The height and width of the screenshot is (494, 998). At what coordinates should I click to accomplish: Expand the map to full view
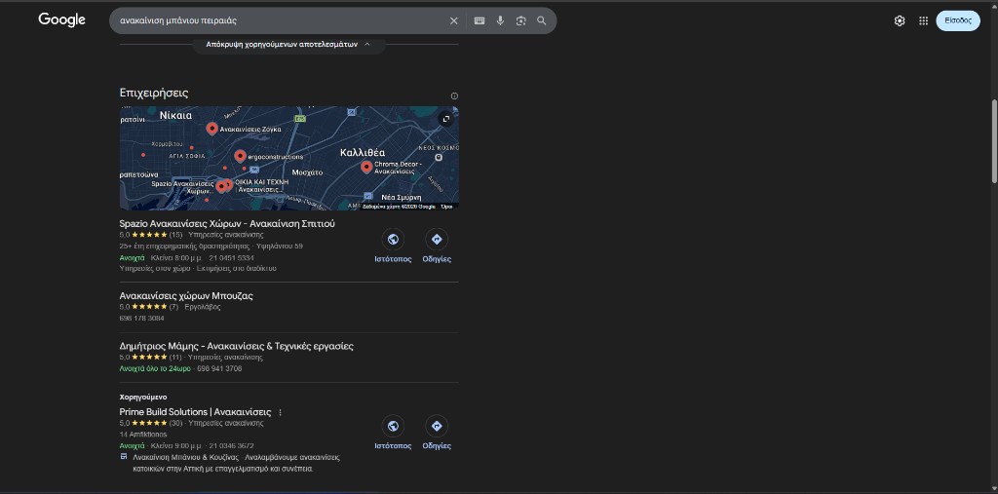[446, 119]
